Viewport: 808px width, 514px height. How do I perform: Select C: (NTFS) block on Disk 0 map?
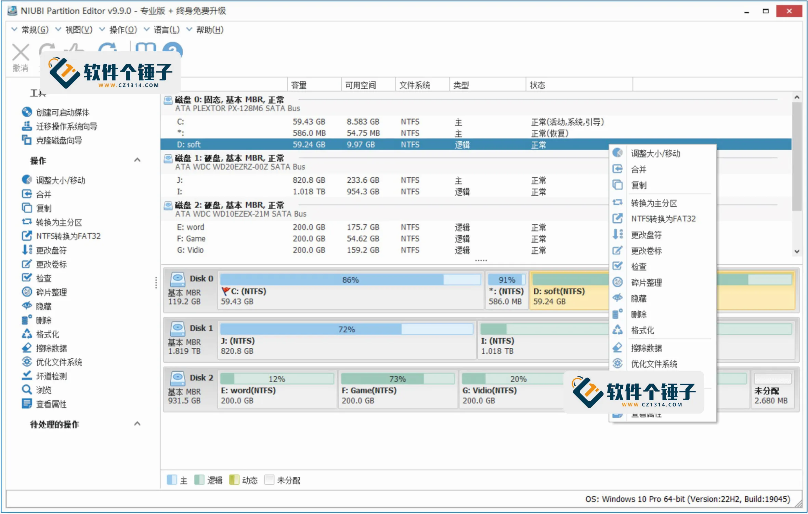(351, 291)
